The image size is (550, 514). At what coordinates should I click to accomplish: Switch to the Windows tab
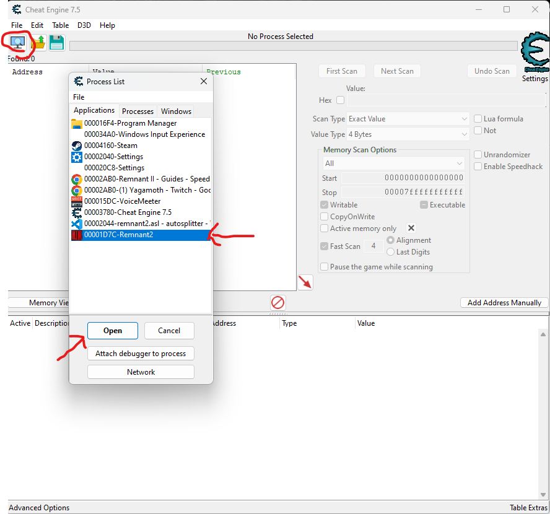176,111
